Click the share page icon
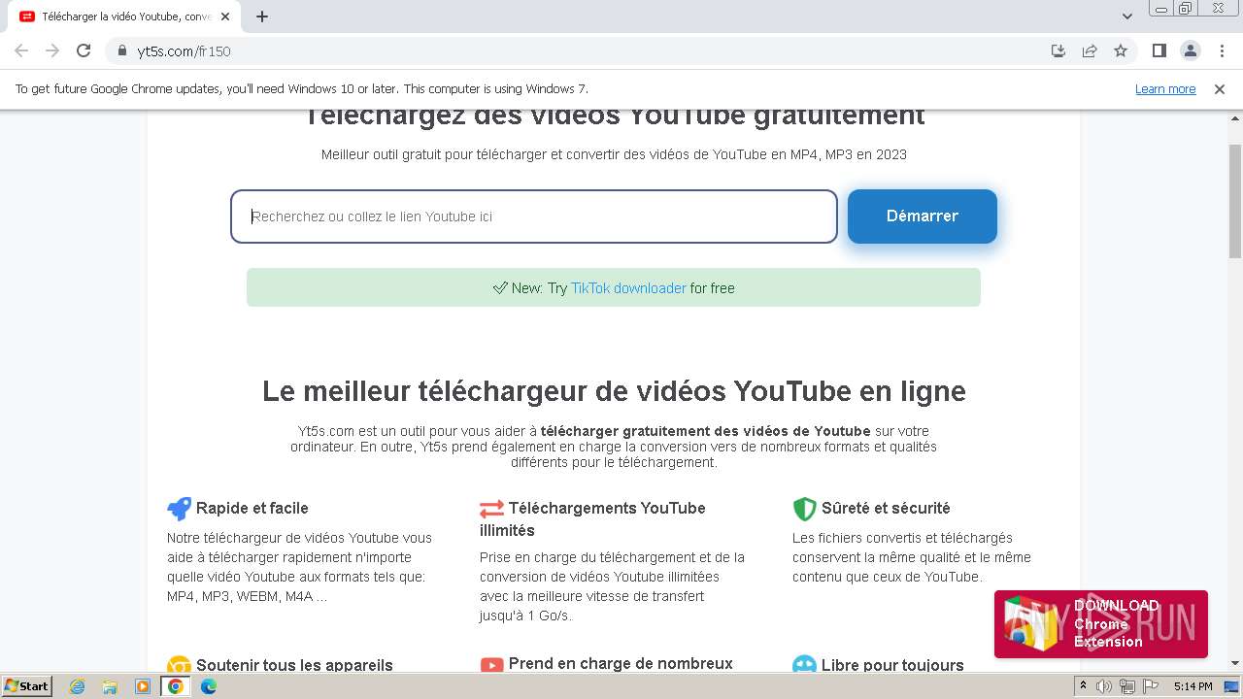The height and width of the screenshot is (699, 1243). pos(1090,50)
